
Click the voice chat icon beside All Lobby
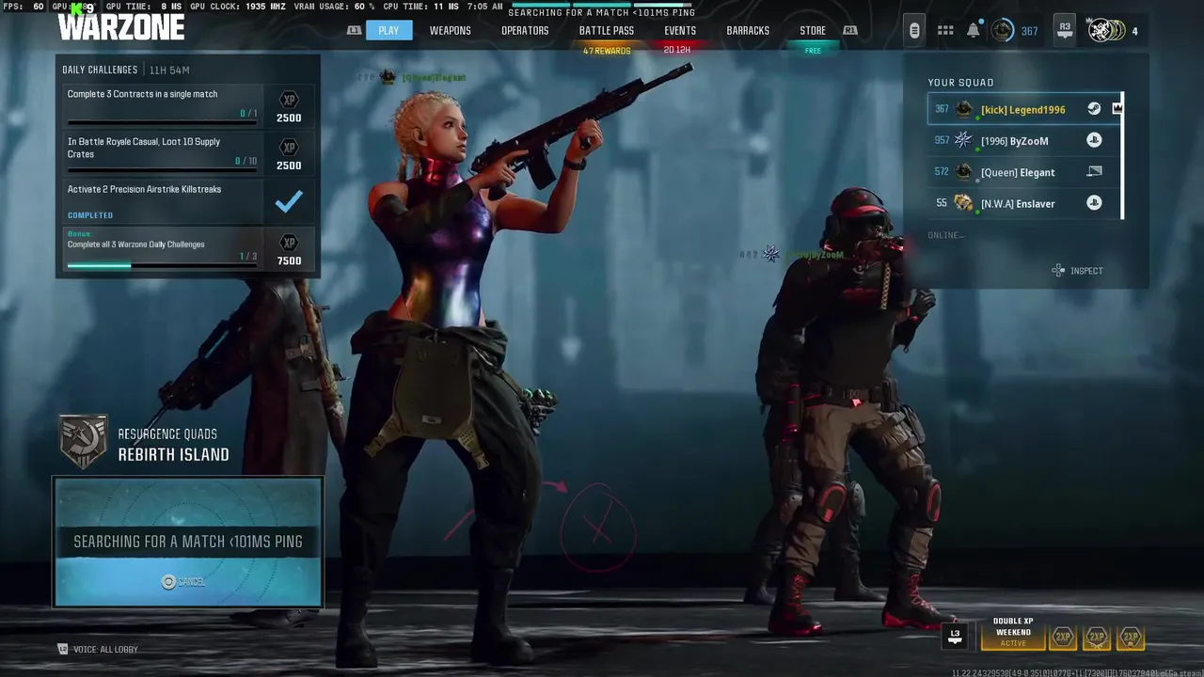coord(63,649)
